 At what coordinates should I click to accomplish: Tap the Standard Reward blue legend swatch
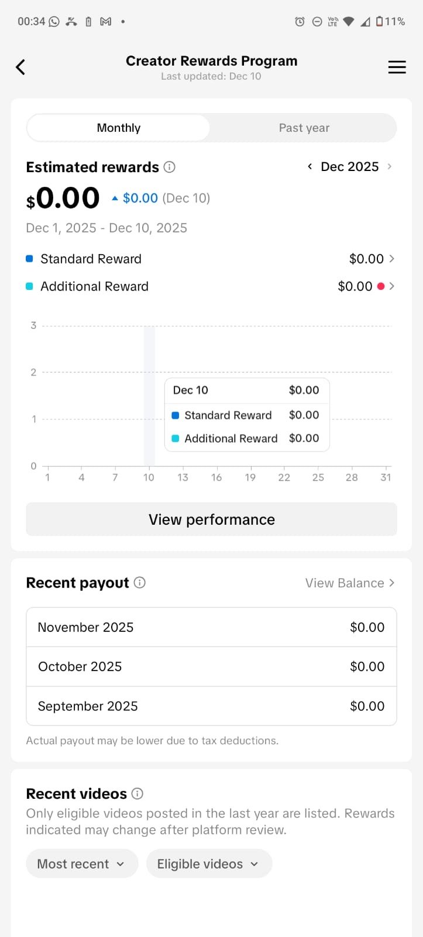pyautogui.click(x=29, y=259)
